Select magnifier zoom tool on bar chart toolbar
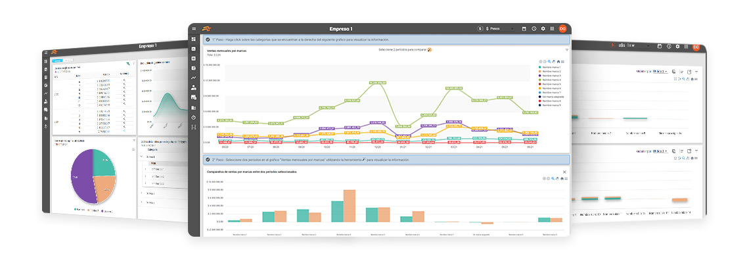 [553, 179]
